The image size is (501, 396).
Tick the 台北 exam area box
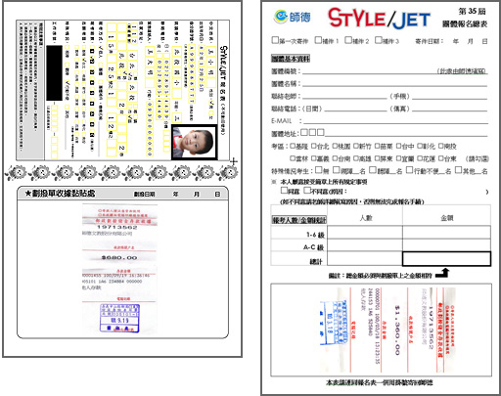(x=313, y=146)
